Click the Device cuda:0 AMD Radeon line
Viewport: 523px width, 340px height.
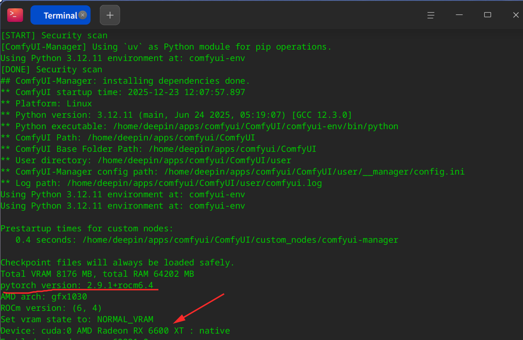point(115,331)
